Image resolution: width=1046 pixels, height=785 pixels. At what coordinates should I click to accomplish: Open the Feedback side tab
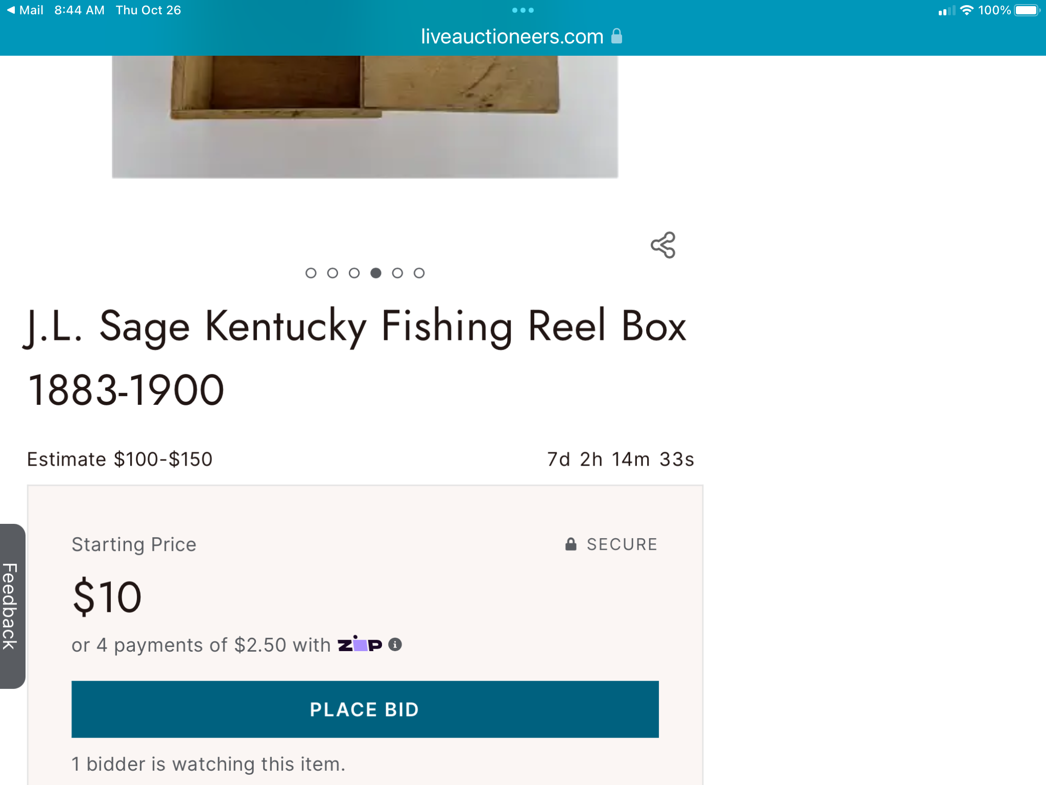pyautogui.click(x=11, y=606)
